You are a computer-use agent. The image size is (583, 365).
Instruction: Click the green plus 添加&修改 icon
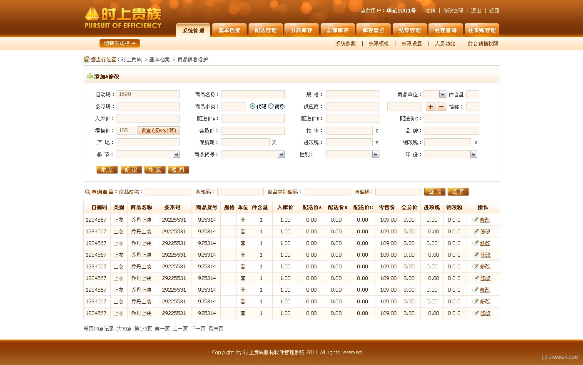point(90,76)
